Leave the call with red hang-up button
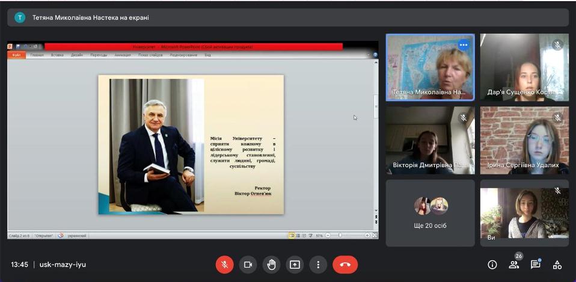This screenshot has width=576, height=282. click(345, 265)
